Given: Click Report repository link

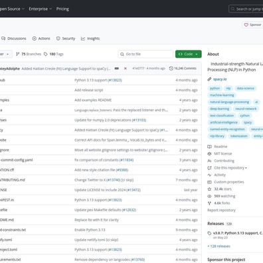Looking at the screenshot, I should click(221, 210).
